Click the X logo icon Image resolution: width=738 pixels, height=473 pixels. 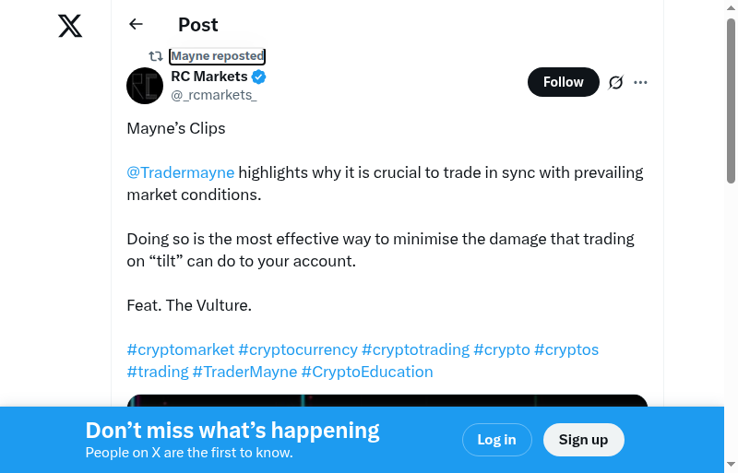point(70,26)
